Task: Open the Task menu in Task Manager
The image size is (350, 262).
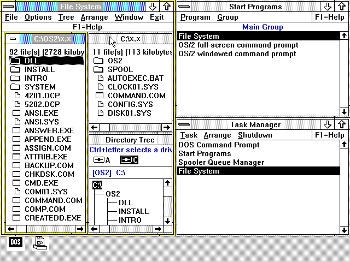Action: pyautogui.click(x=189, y=135)
